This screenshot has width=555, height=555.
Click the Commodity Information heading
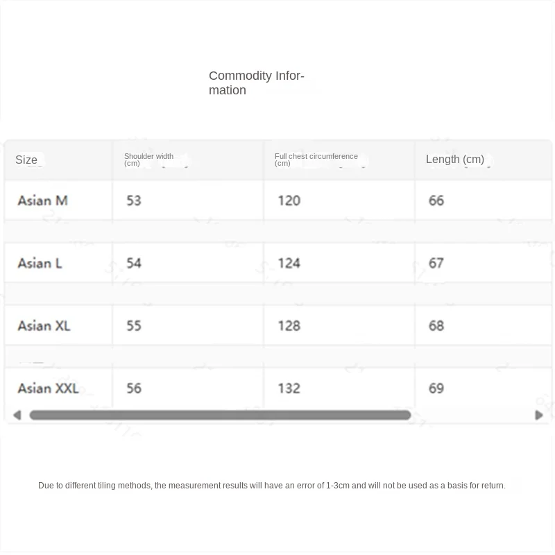point(257,83)
